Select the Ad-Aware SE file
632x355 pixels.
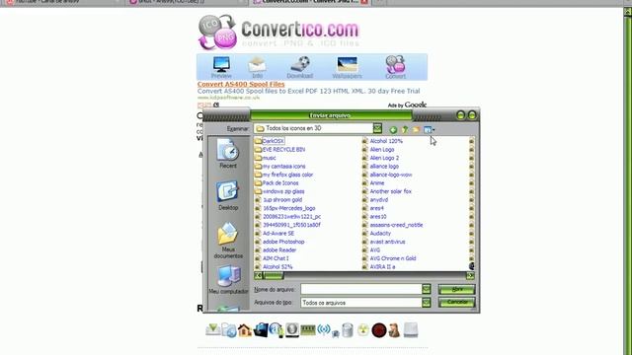click(275, 233)
